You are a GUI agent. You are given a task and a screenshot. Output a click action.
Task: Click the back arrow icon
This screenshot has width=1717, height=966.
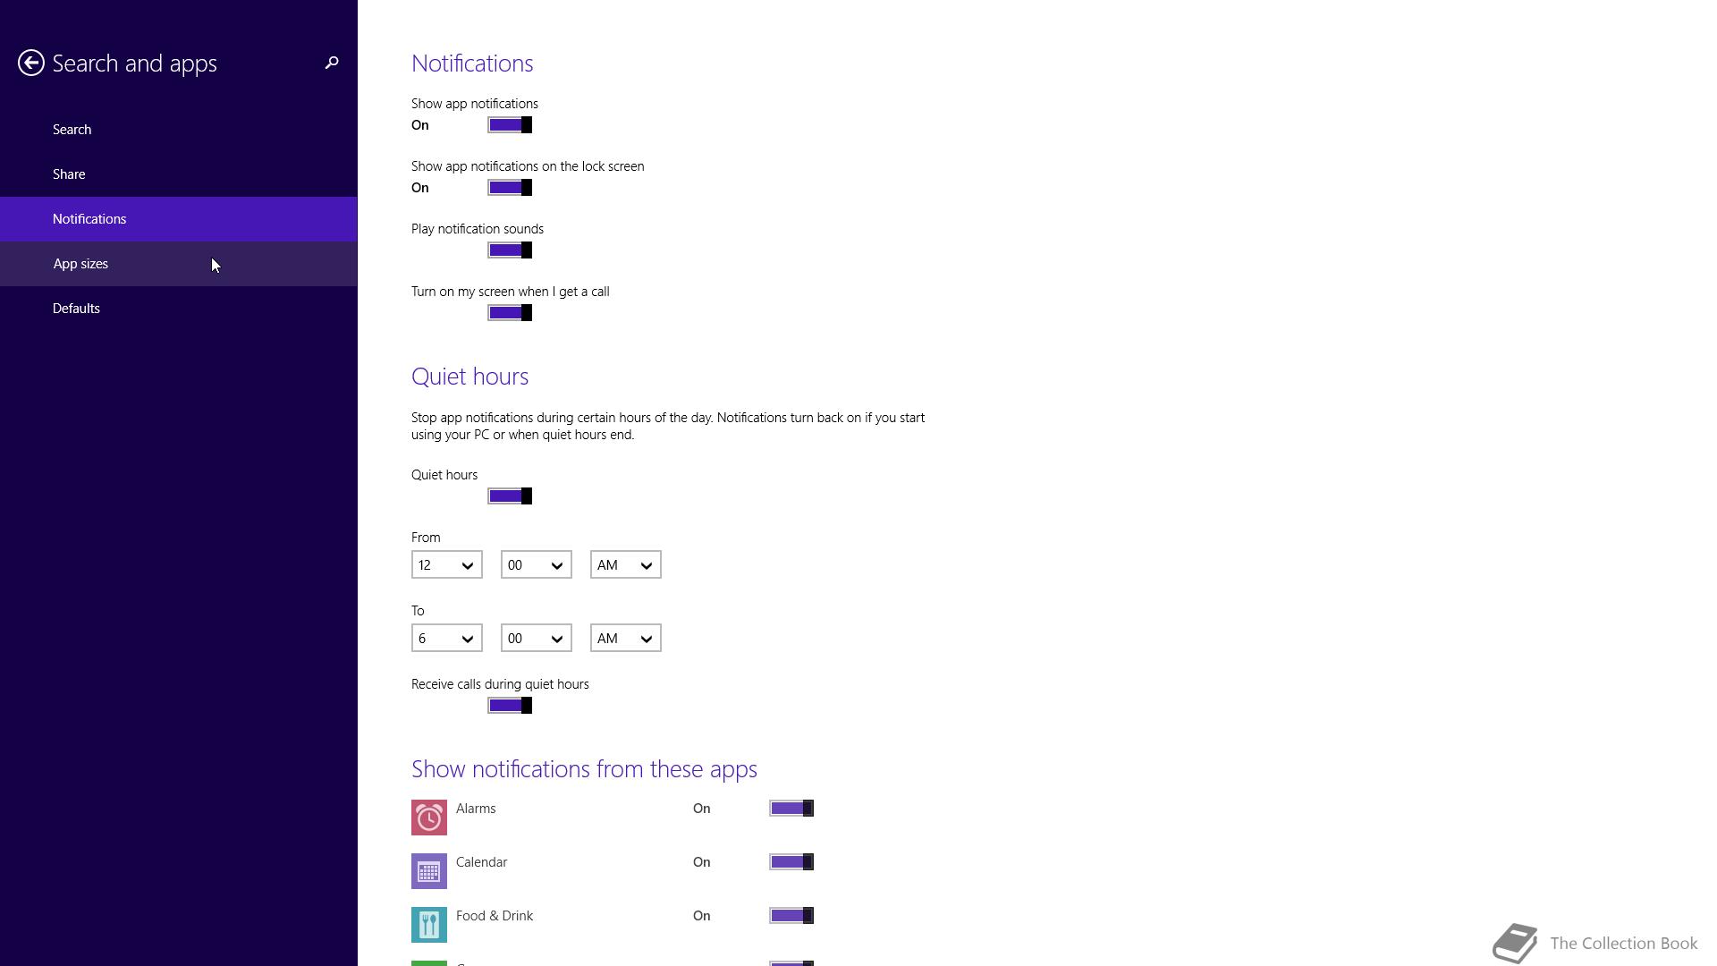[x=31, y=63]
